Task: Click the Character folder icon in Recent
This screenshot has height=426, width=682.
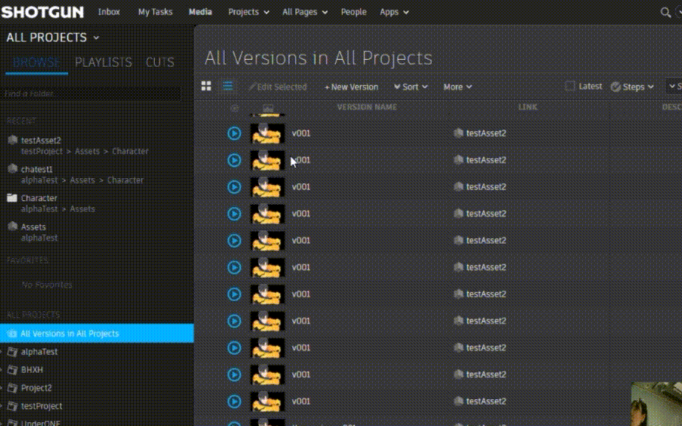Action: pyautogui.click(x=12, y=198)
